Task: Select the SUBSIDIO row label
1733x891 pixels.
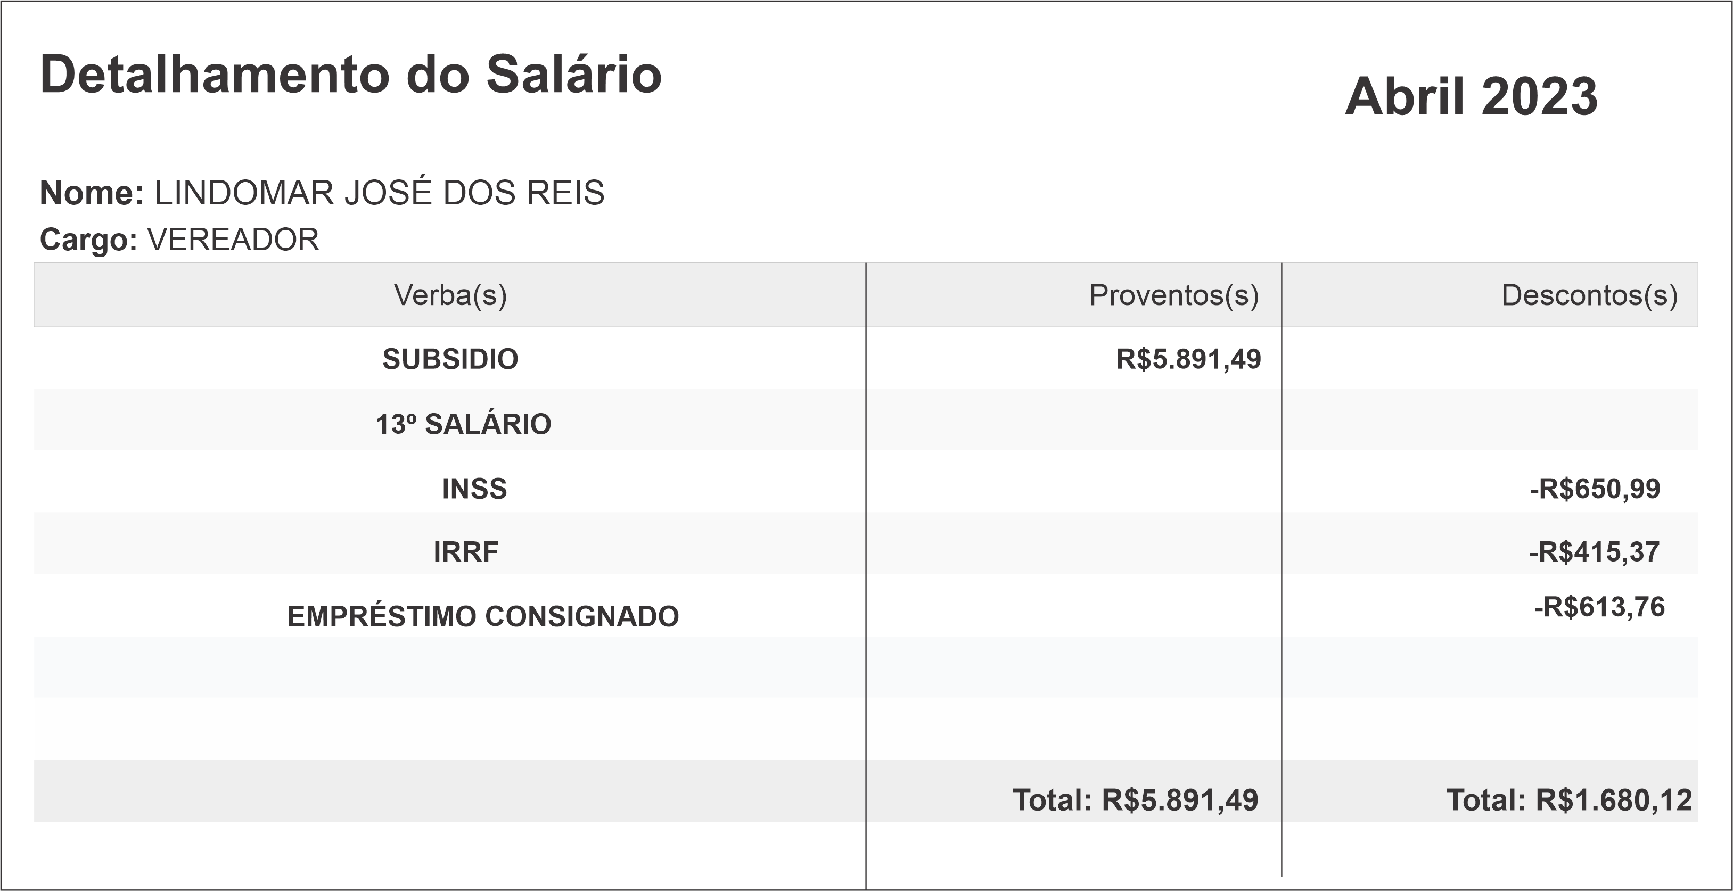Action: (450, 359)
